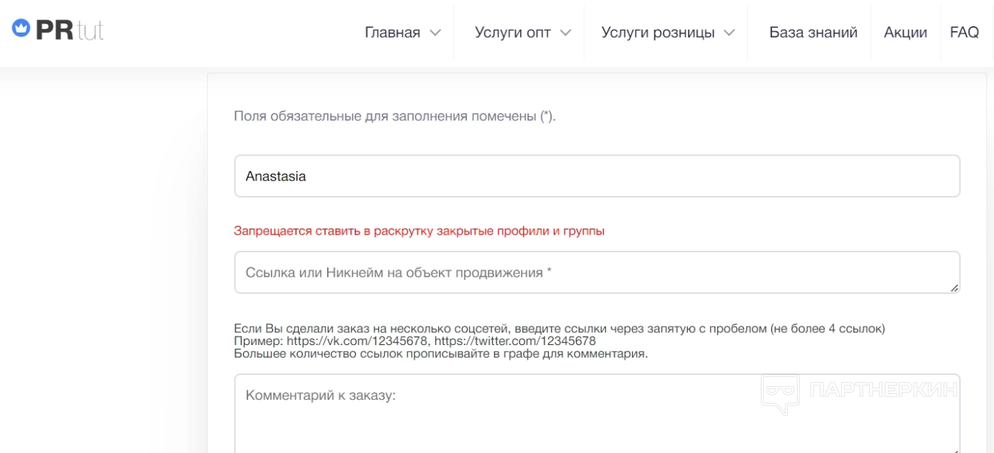Click the Партнеркин watermark robot icon

(x=780, y=393)
